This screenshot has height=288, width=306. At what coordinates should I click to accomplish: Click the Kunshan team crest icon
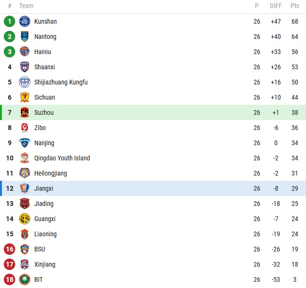pos(25,21)
